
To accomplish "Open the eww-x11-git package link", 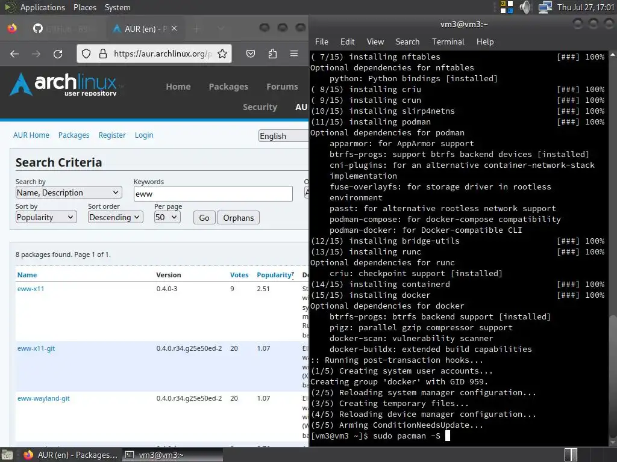I will [x=36, y=348].
